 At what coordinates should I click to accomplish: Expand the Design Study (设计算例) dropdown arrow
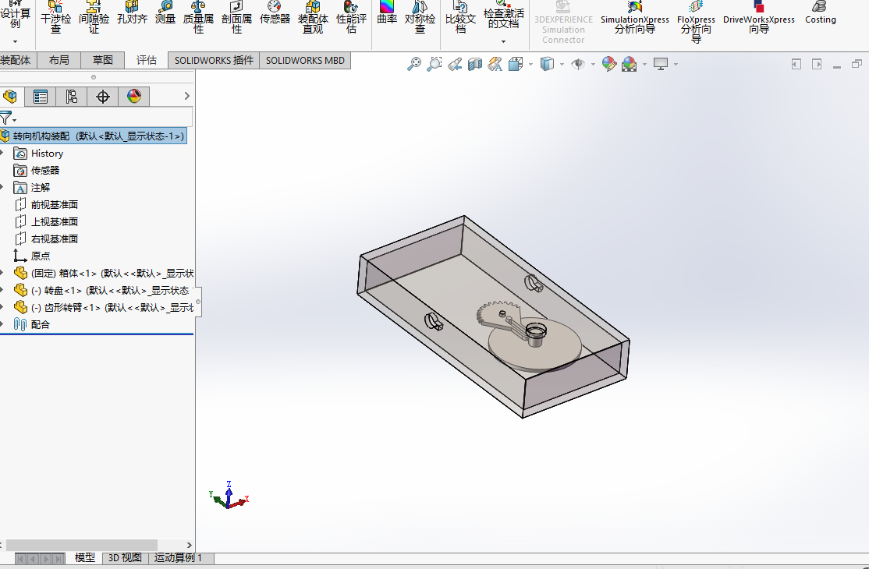pyautogui.click(x=15, y=41)
